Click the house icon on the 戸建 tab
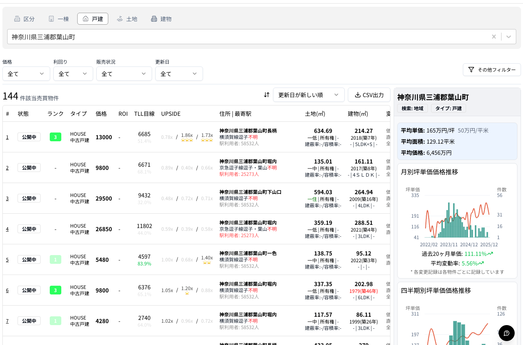This screenshot has width=523, height=345. (85, 18)
